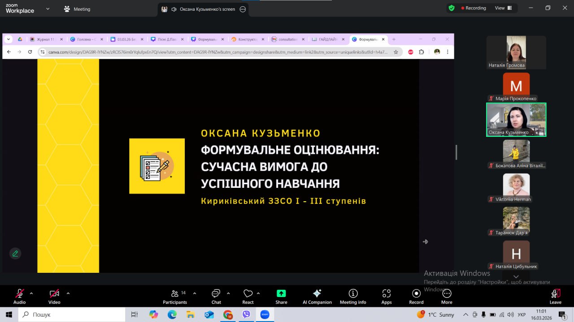
Task: Open the More options menu
Action: pyautogui.click(x=447, y=297)
